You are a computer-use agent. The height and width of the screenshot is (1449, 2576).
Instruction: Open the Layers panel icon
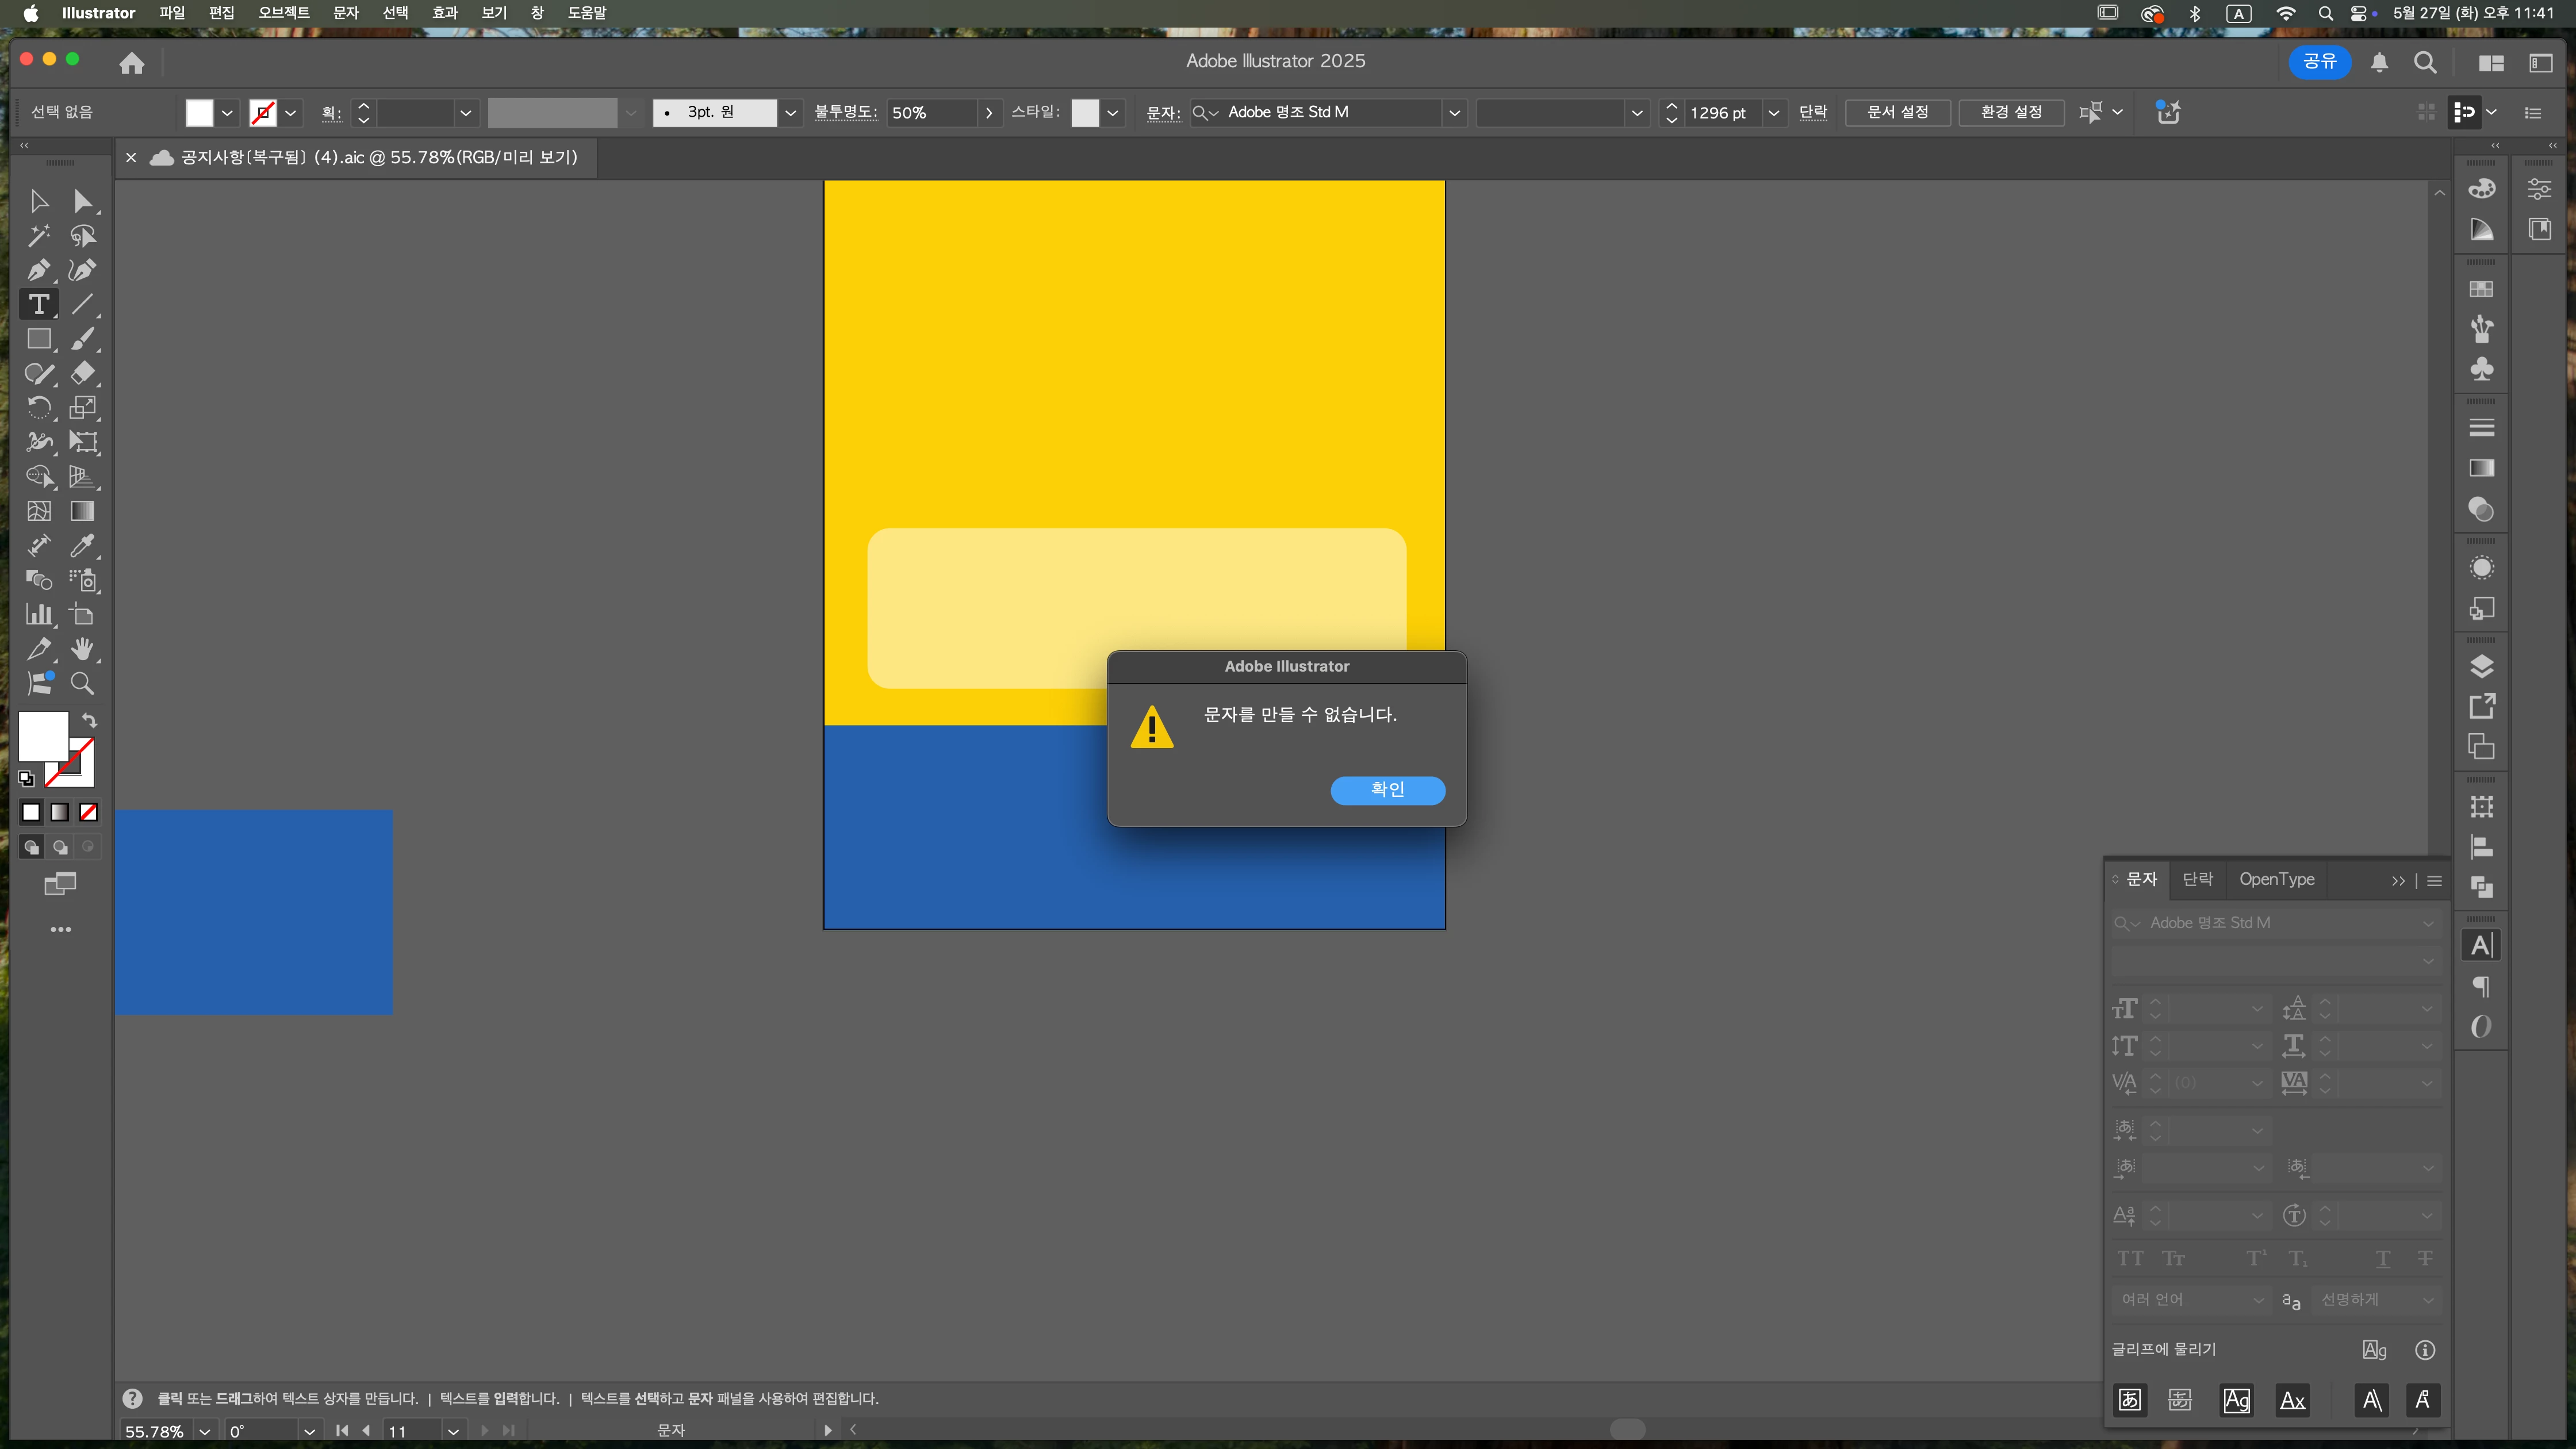[2481, 666]
